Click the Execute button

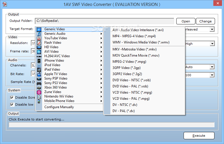point(199,136)
